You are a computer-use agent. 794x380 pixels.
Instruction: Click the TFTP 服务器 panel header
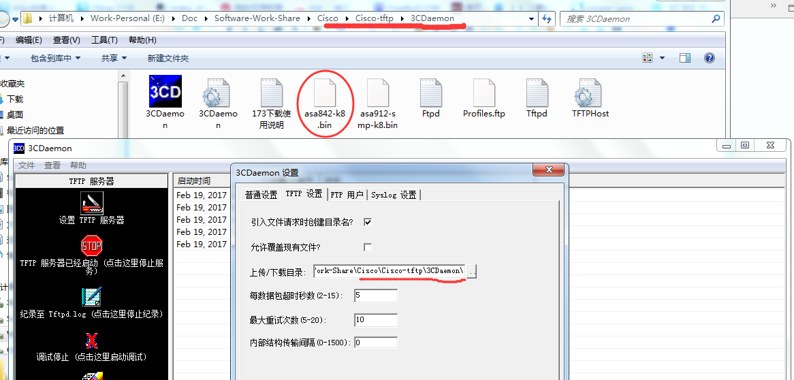[92, 181]
